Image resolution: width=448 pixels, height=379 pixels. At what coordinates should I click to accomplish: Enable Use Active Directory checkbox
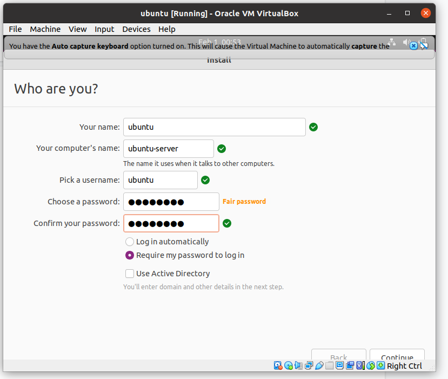(x=130, y=274)
